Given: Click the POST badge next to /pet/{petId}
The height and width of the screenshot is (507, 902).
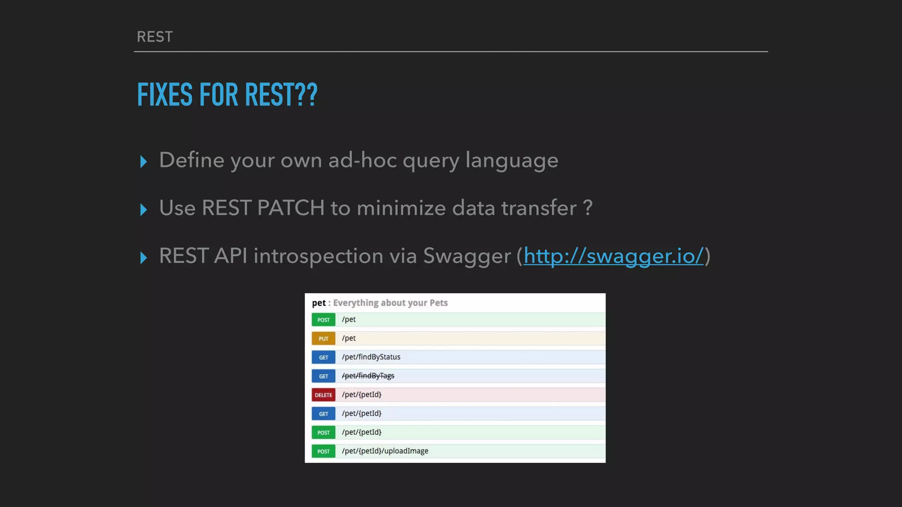Looking at the screenshot, I should [323, 433].
